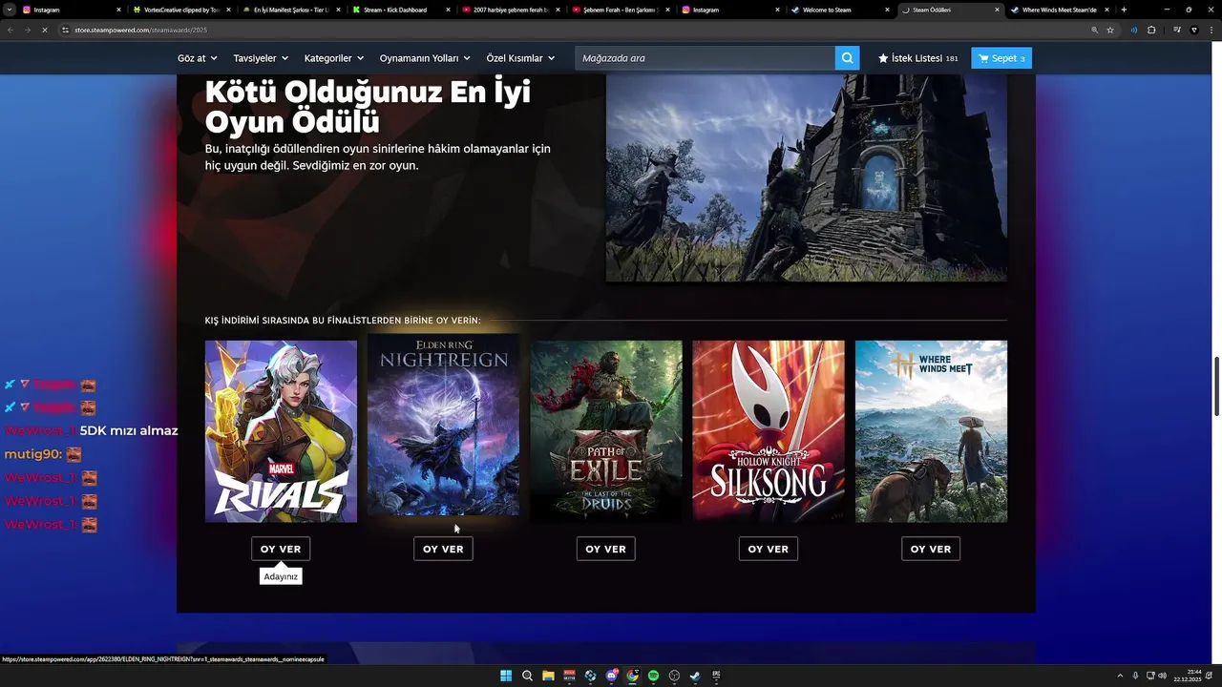
Task: Switch to En İyi Manifest Şarkısı tab
Action: (291, 10)
